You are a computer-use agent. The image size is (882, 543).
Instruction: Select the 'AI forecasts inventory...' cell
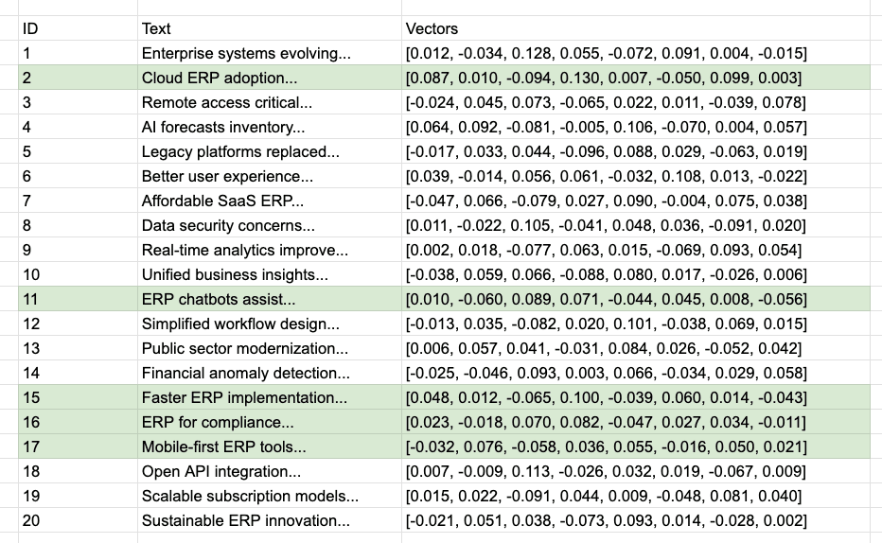click(223, 127)
